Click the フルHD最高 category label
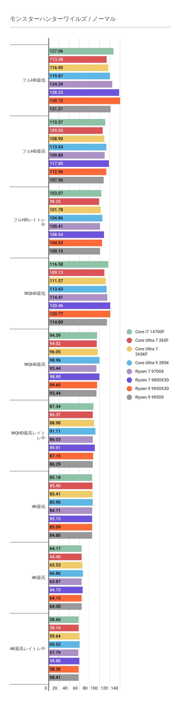This screenshot has height=702, width=181. point(34,151)
